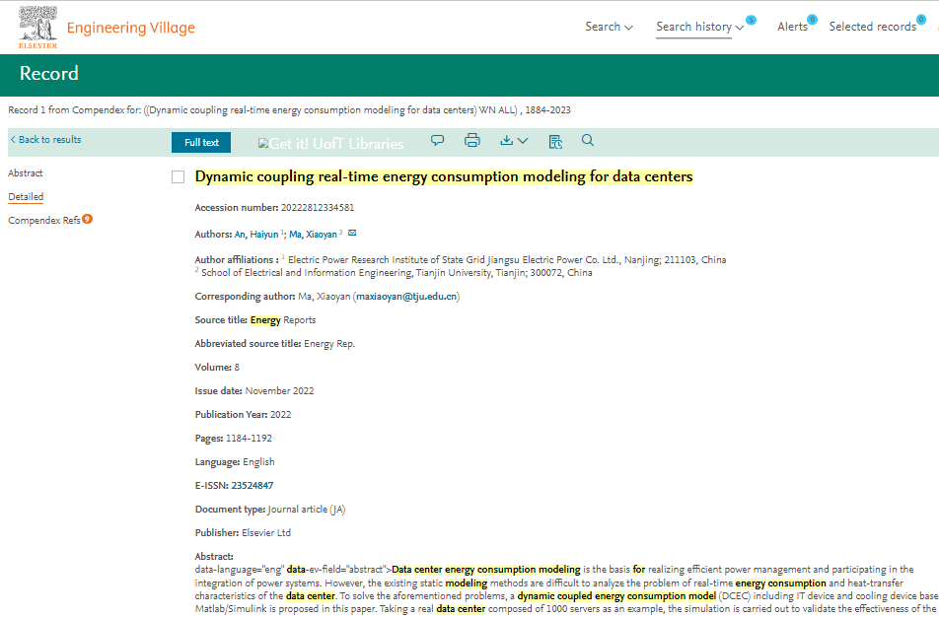Open the Compendex Refs section
The width and height of the screenshot is (939, 617).
(x=44, y=220)
